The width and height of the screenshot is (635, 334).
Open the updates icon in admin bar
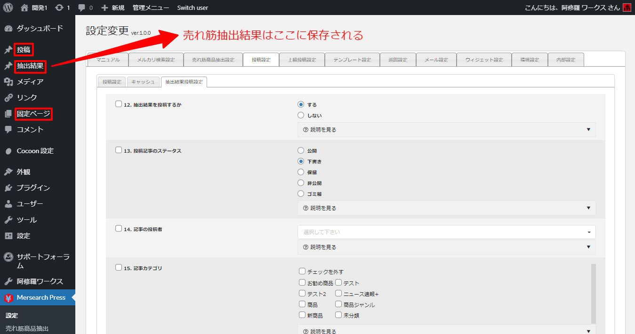click(x=59, y=8)
